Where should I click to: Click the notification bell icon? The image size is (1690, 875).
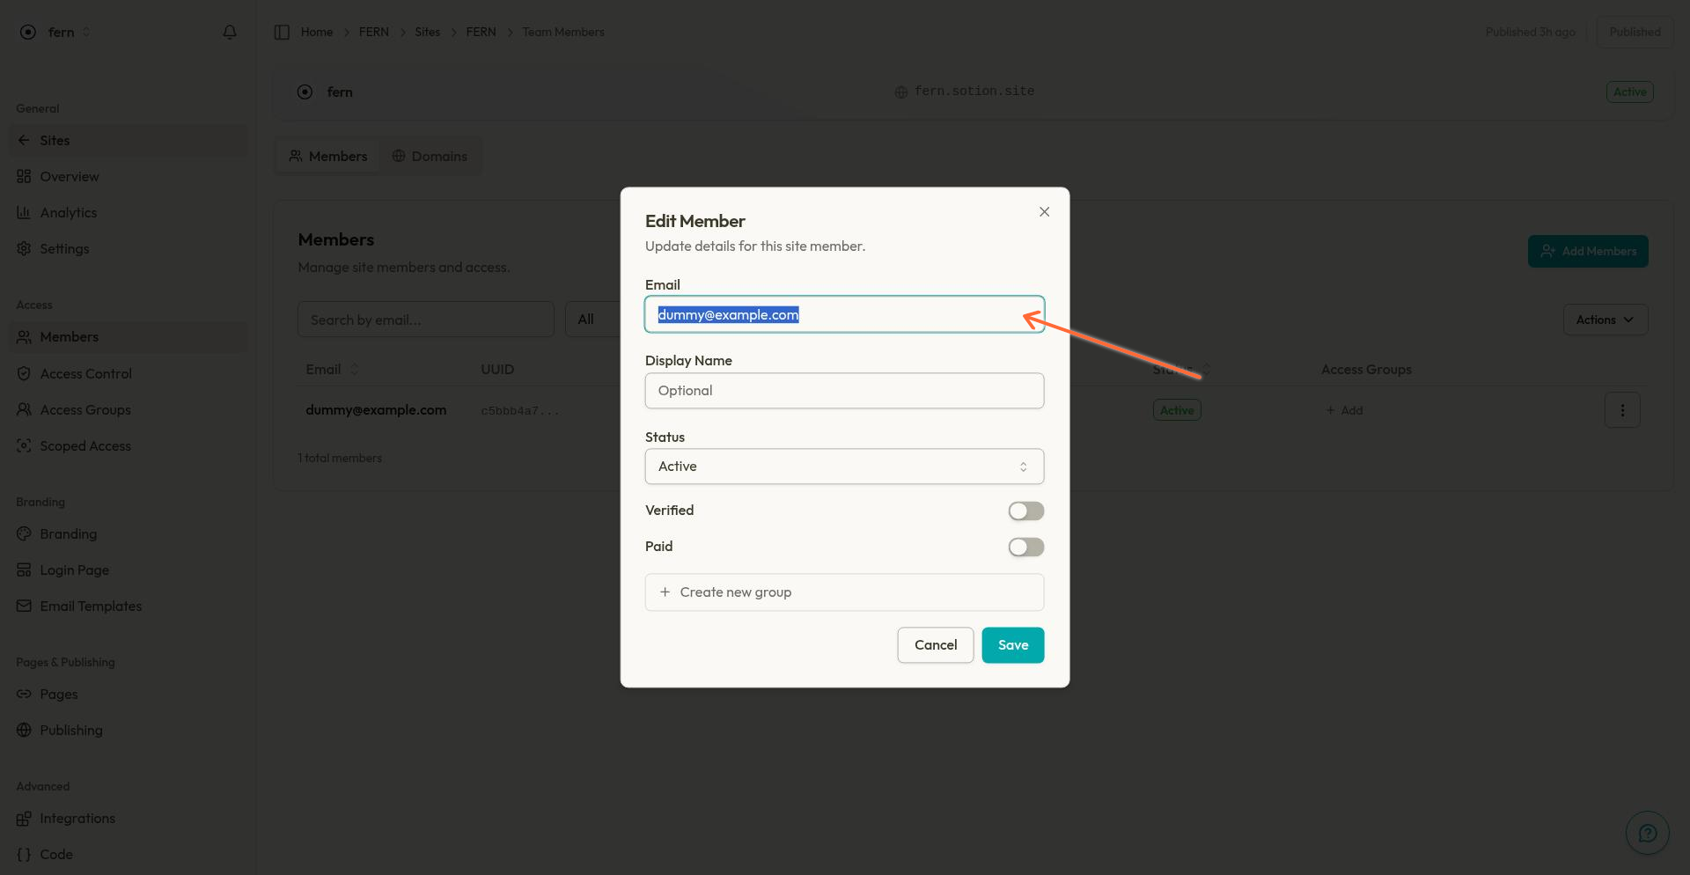pyautogui.click(x=230, y=32)
